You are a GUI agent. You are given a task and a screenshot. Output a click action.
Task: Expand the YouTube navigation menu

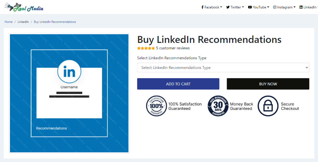point(259,7)
